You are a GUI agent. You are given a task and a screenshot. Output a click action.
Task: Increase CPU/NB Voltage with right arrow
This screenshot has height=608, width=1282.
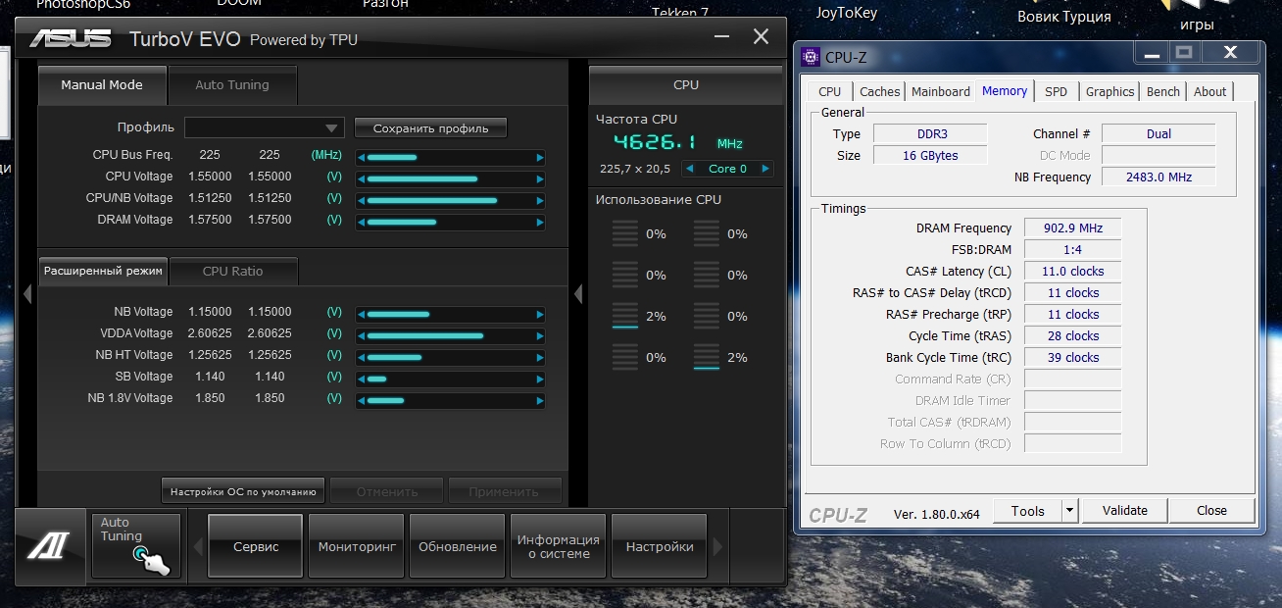pos(540,200)
